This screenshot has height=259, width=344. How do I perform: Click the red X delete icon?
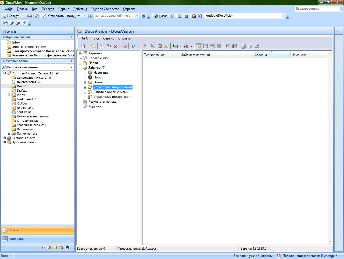[x=115, y=46]
